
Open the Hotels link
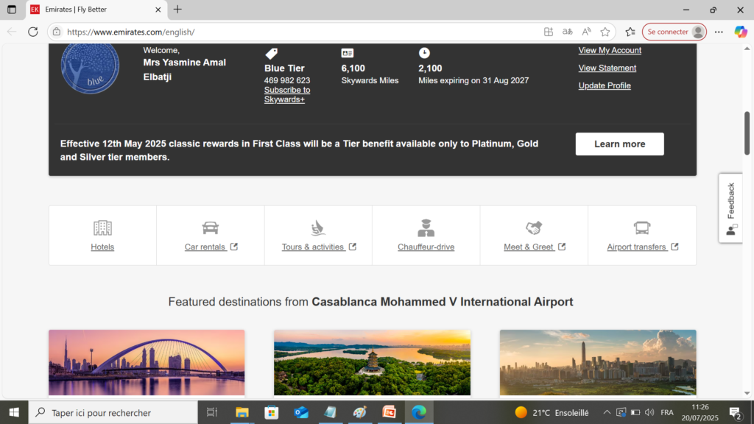click(x=102, y=247)
